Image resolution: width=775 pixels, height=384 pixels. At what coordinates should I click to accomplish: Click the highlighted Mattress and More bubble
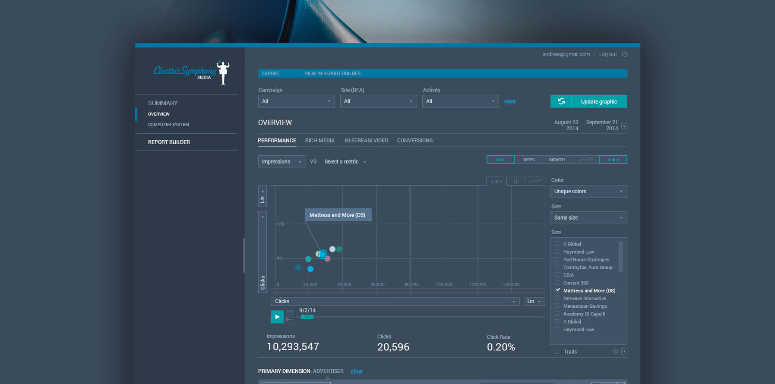point(323,254)
